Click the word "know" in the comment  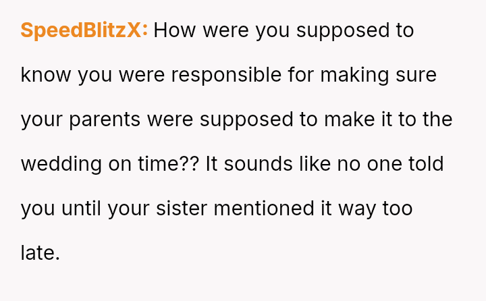46,75
